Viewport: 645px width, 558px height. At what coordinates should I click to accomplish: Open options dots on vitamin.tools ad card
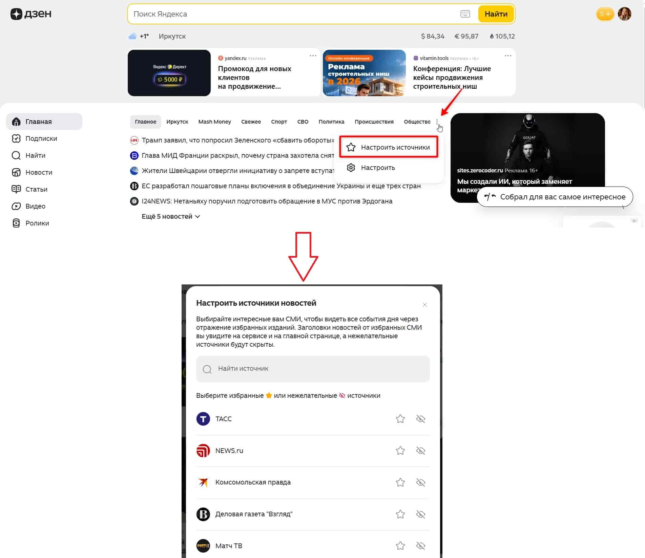point(508,56)
